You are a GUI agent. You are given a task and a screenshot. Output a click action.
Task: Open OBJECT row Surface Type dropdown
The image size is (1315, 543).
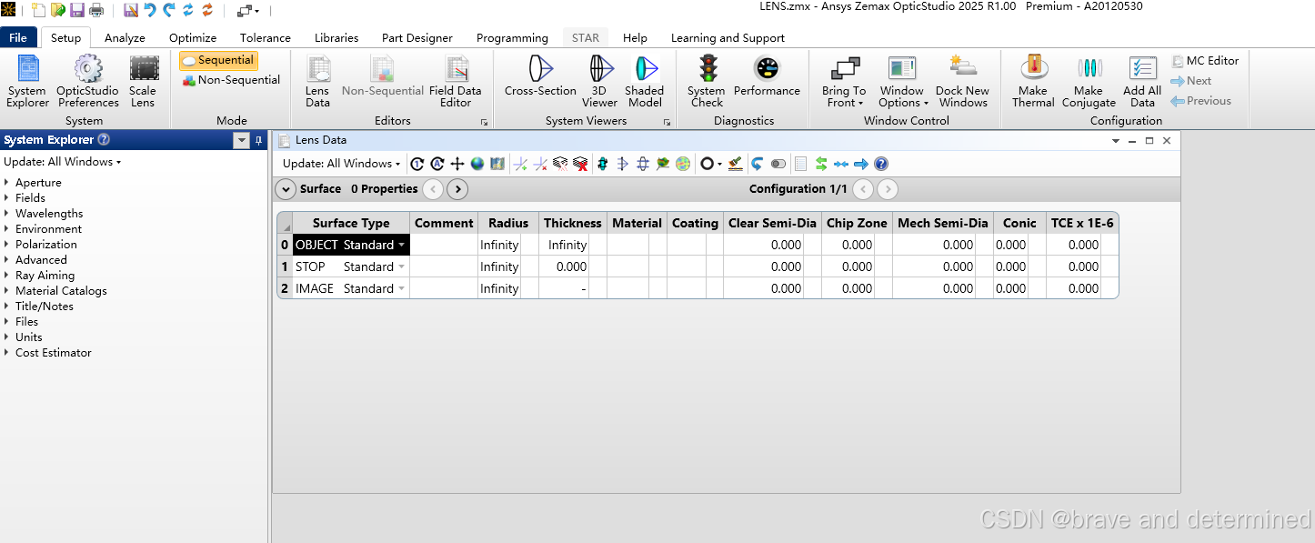tap(401, 245)
